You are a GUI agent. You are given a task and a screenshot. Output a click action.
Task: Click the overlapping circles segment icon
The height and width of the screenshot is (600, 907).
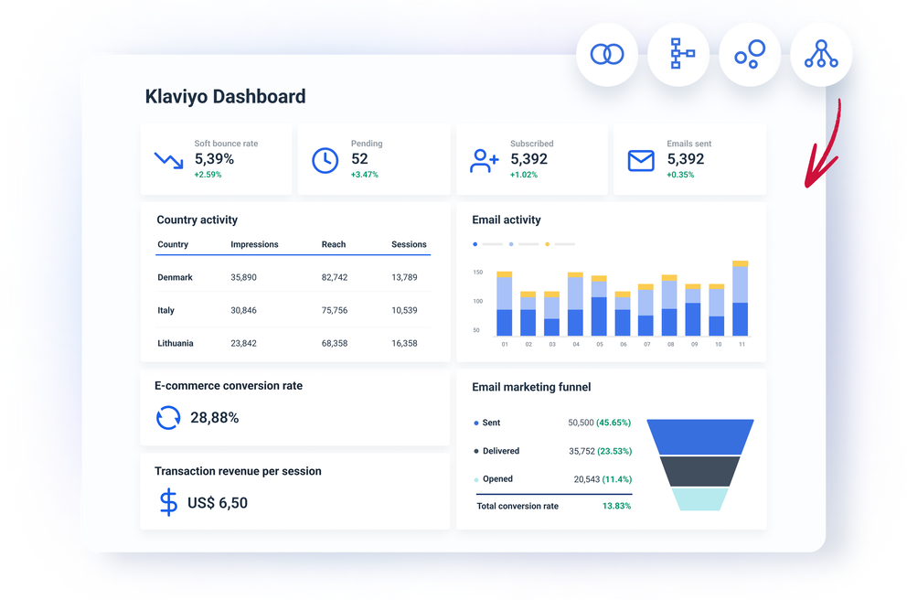click(x=607, y=54)
